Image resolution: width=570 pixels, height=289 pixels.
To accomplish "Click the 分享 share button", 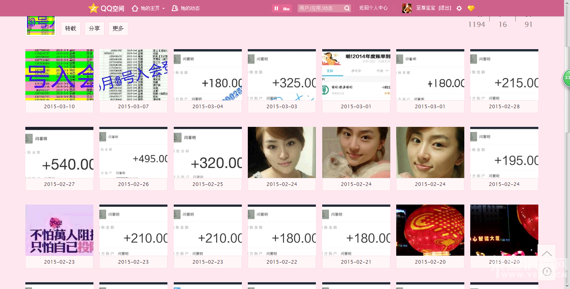I will 94,29.
